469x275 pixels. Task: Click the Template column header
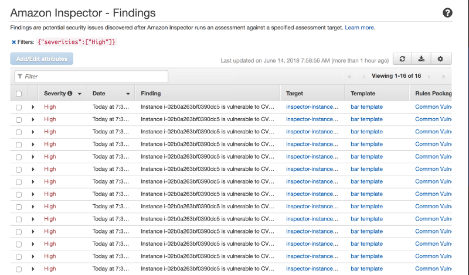pyautogui.click(x=363, y=94)
